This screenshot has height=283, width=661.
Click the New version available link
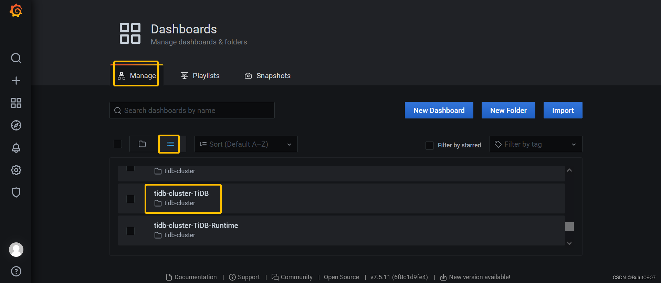point(475,277)
